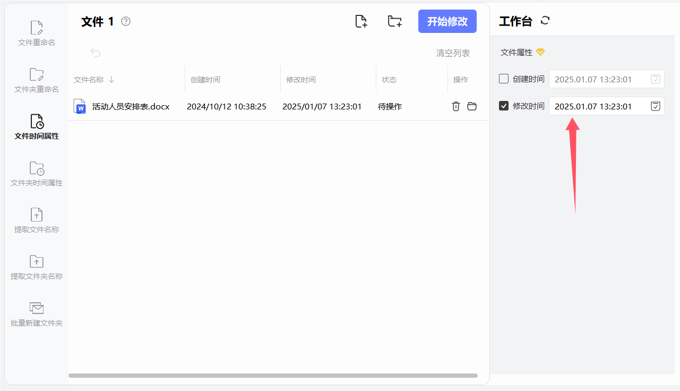This screenshot has width=680, height=391.
Task: Click the 修改时间 date input field
Action: [x=607, y=106]
